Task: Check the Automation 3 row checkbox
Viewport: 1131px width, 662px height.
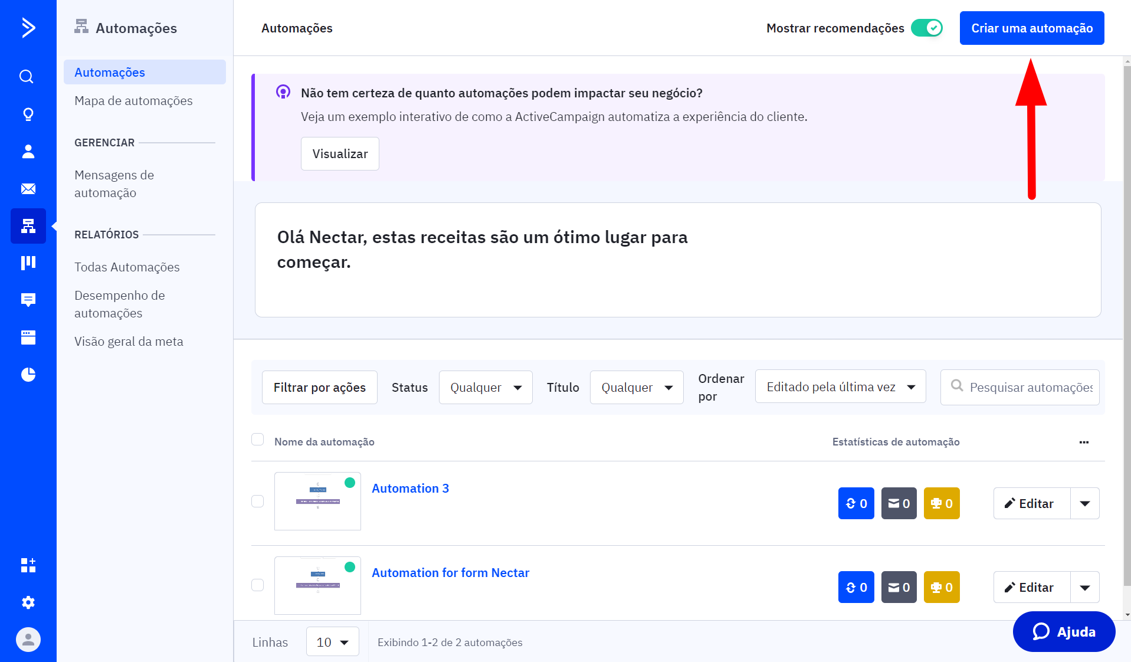Action: pos(257,501)
